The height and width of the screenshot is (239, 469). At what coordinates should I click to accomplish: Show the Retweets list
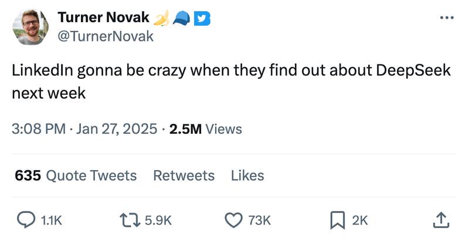click(183, 175)
